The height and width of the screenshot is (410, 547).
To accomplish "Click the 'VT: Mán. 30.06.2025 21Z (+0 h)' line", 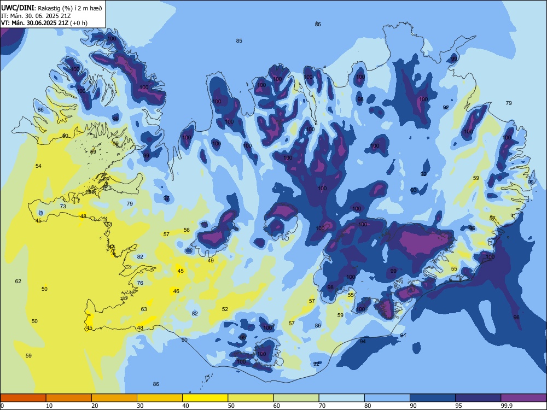I will [x=44, y=23].
